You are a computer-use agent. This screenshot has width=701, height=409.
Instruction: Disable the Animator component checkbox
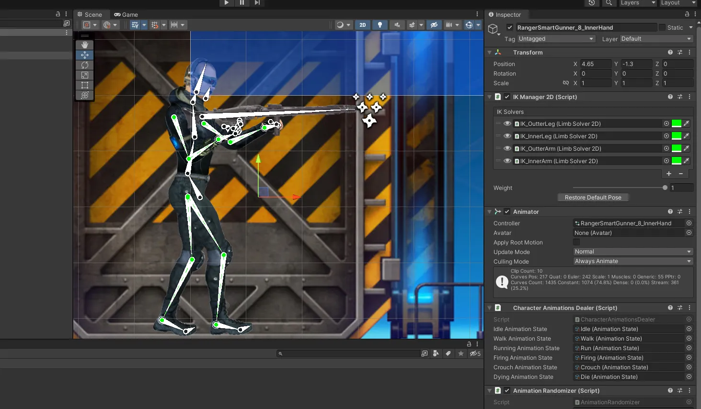coord(507,212)
